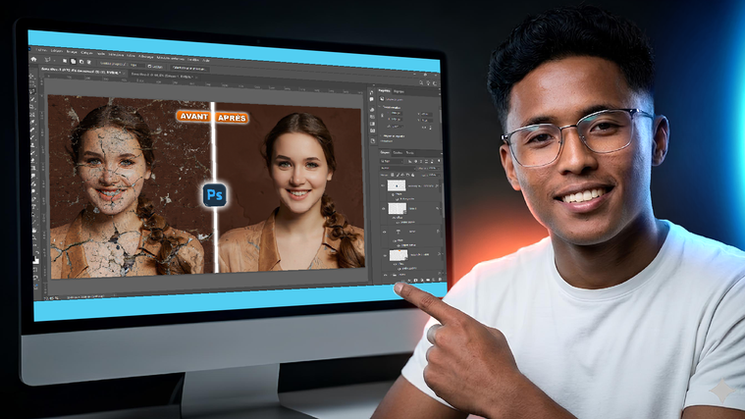Click the X position field in Properties
The height and width of the screenshot is (419, 745).
point(427,115)
